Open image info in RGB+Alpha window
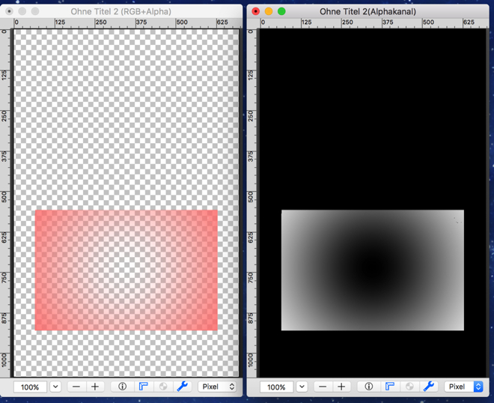This screenshot has height=403, width=494. [122, 387]
